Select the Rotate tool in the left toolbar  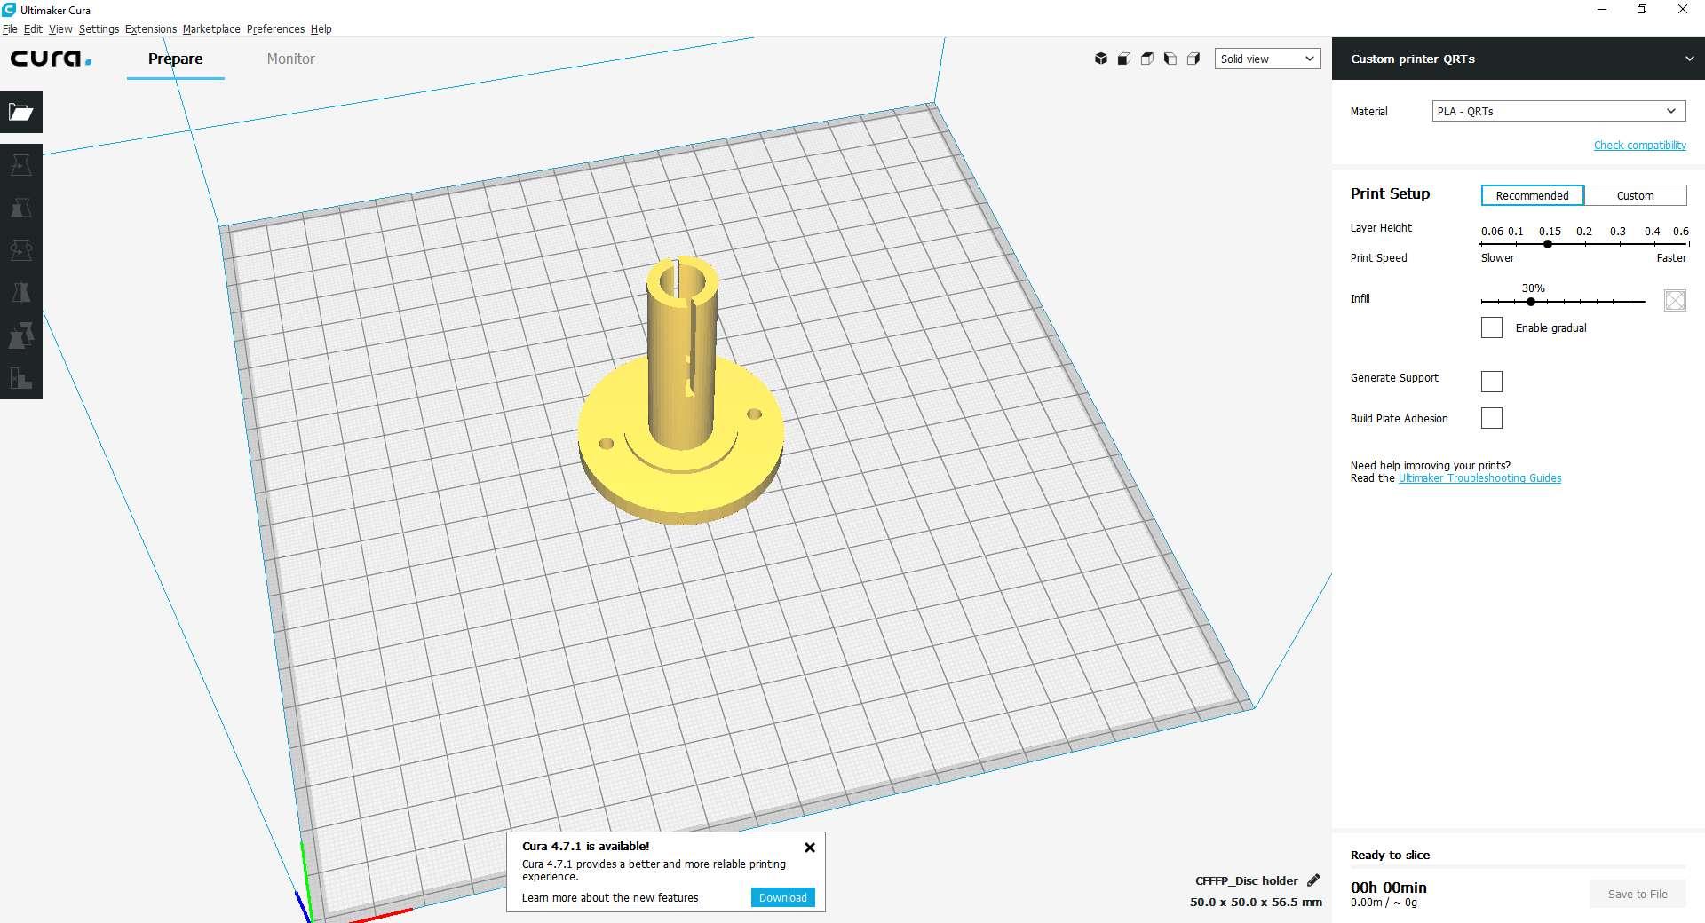21,250
